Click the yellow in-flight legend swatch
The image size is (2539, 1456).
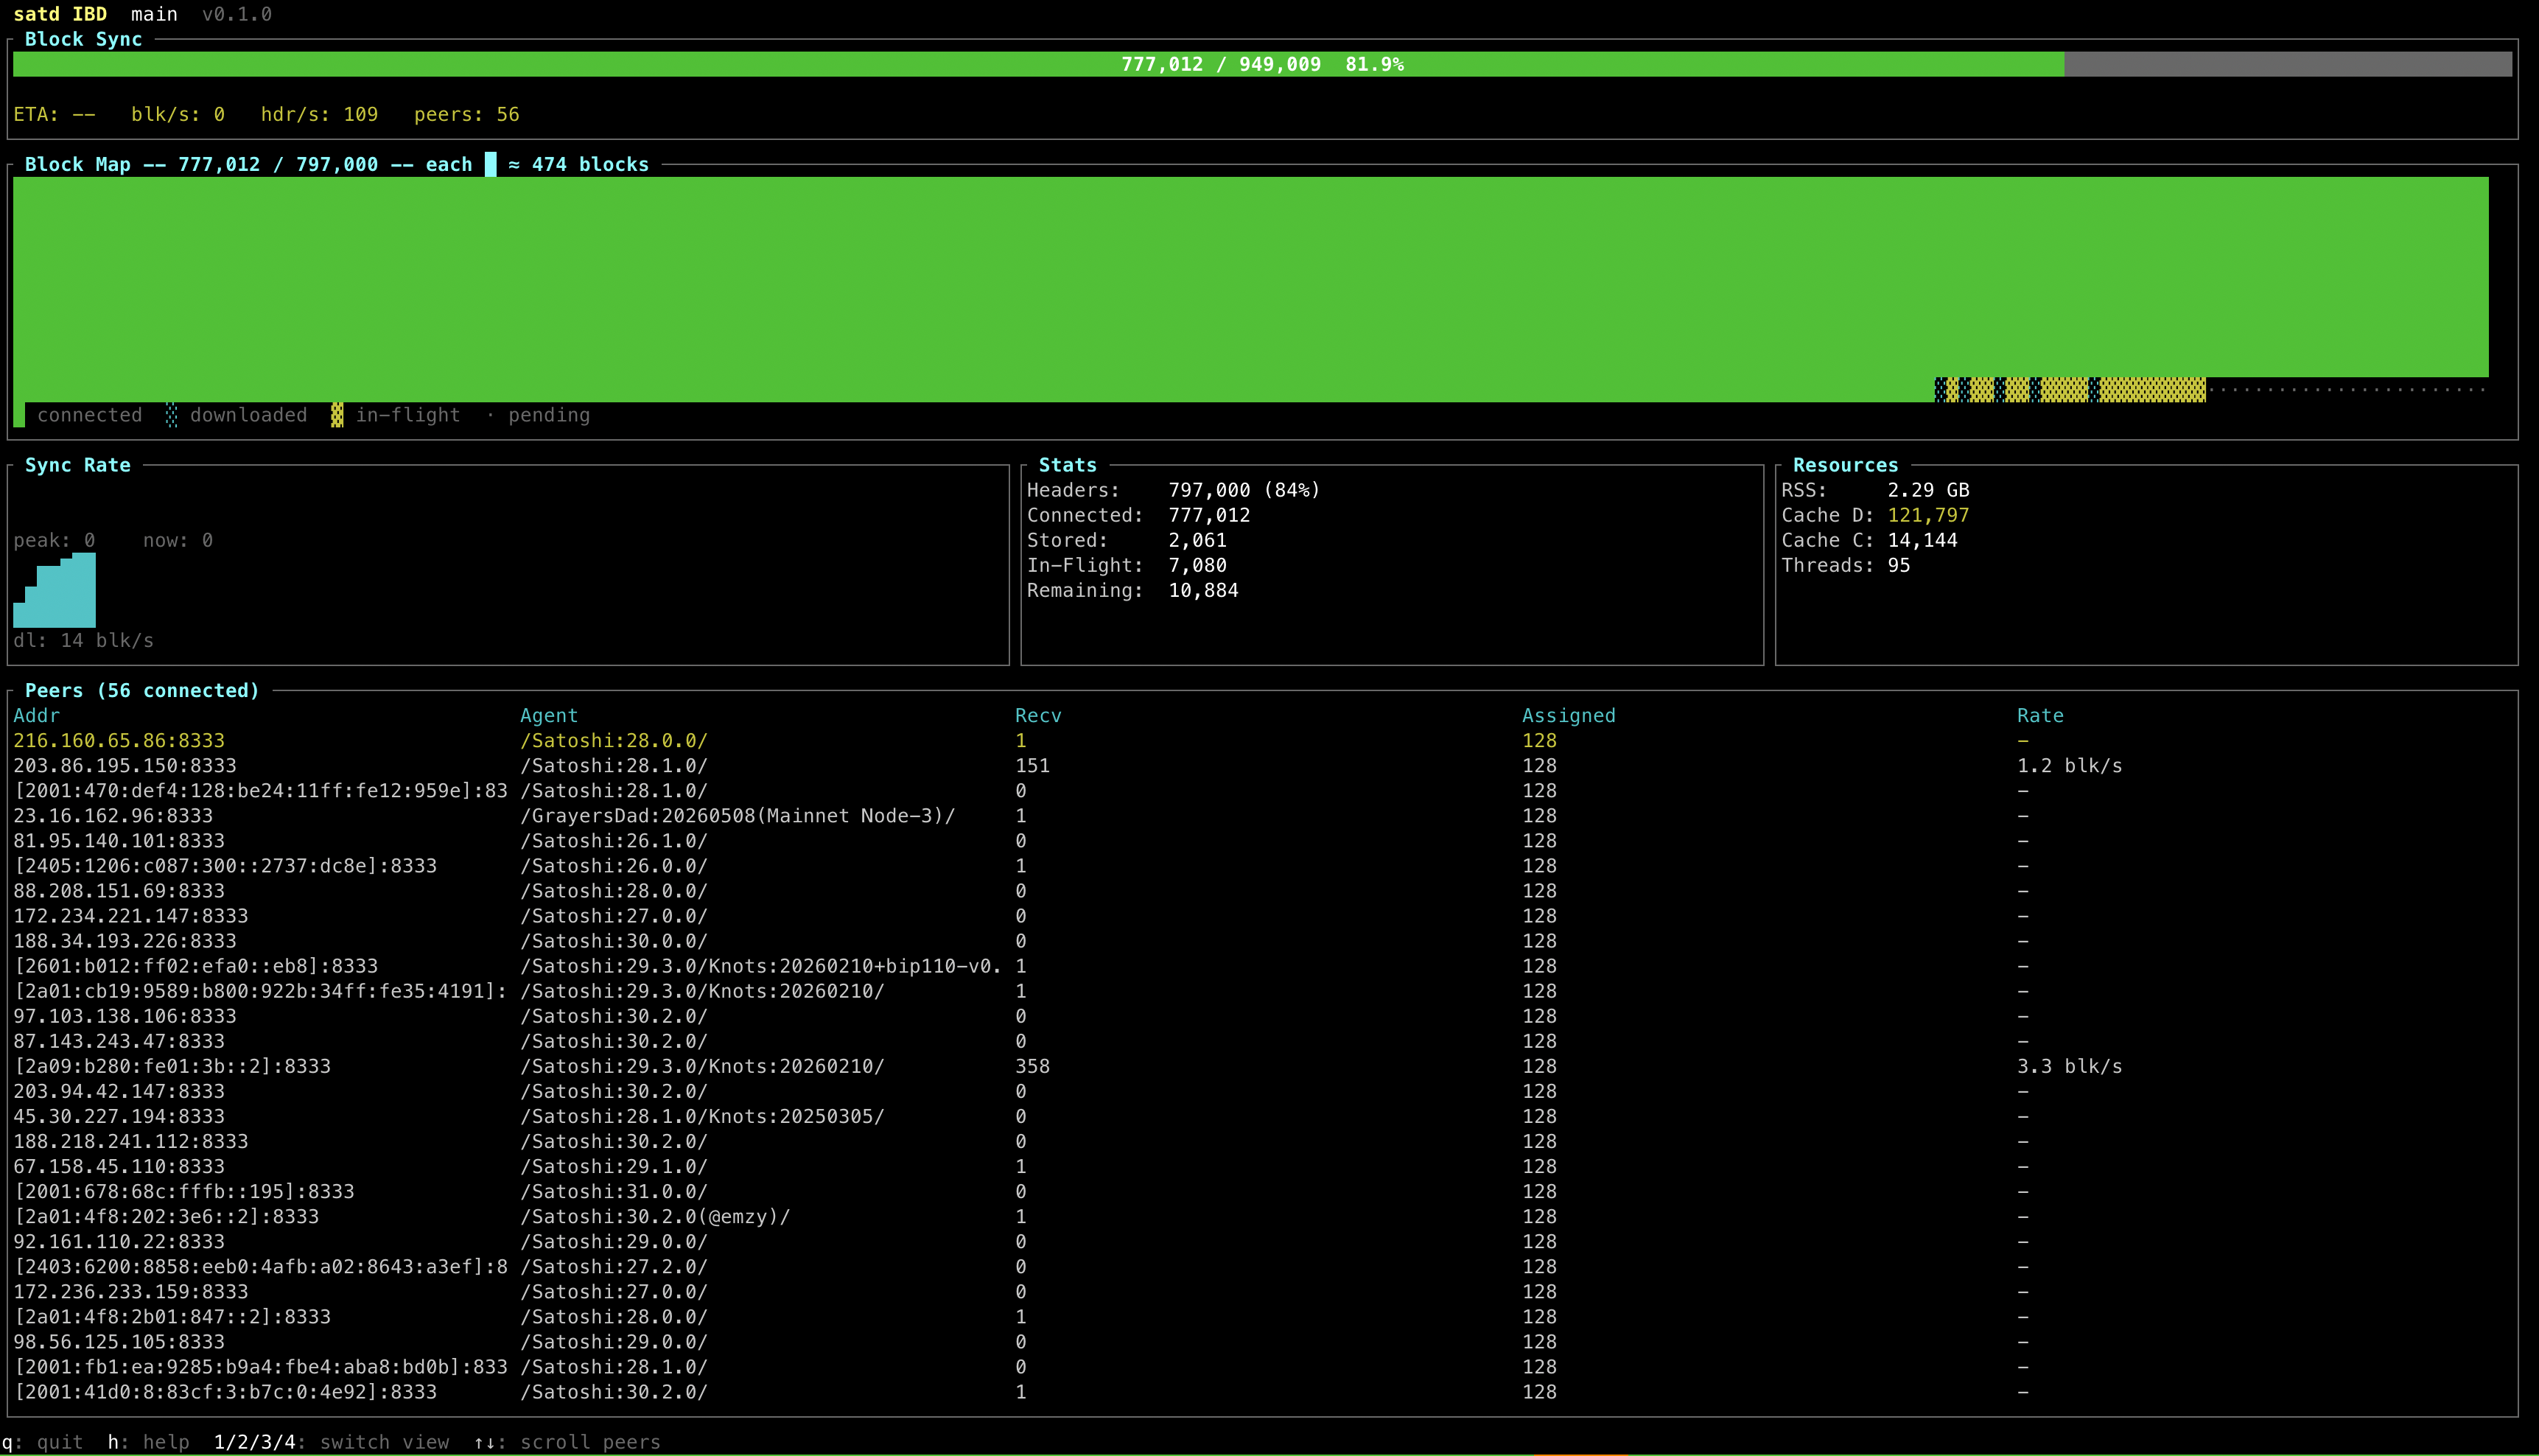click(337, 415)
